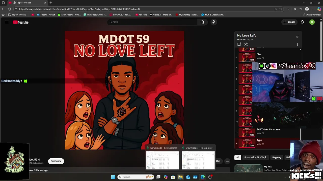The width and height of the screenshot is (323, 181).
Task: Go back one page in Edge
Action: click(x=3, y=9)
